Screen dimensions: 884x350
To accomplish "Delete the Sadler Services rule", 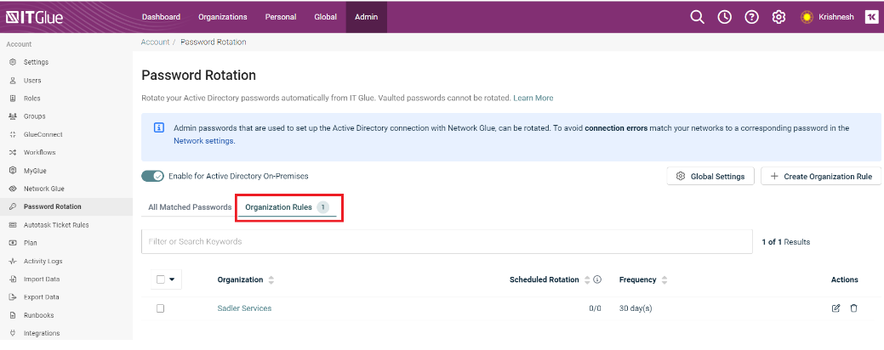I will click(x=853, y=308).
